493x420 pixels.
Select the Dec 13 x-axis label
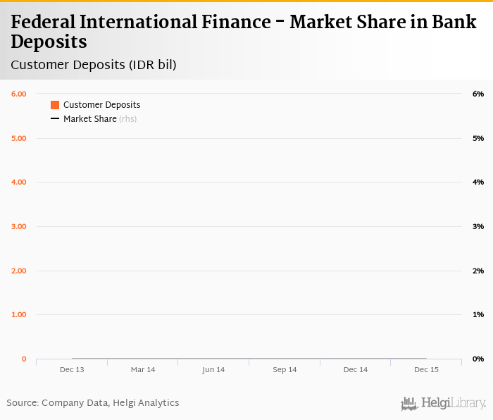click(x=72, y=369)
